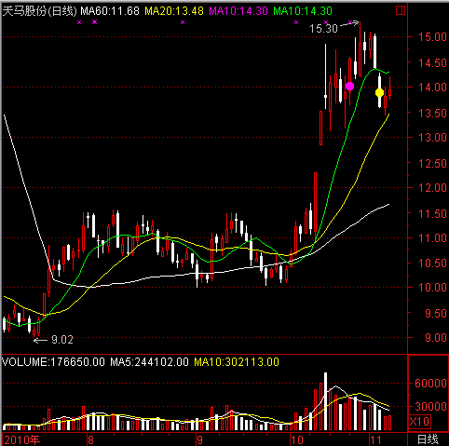Click the 日线 period label at bottom right

(427, 439)
